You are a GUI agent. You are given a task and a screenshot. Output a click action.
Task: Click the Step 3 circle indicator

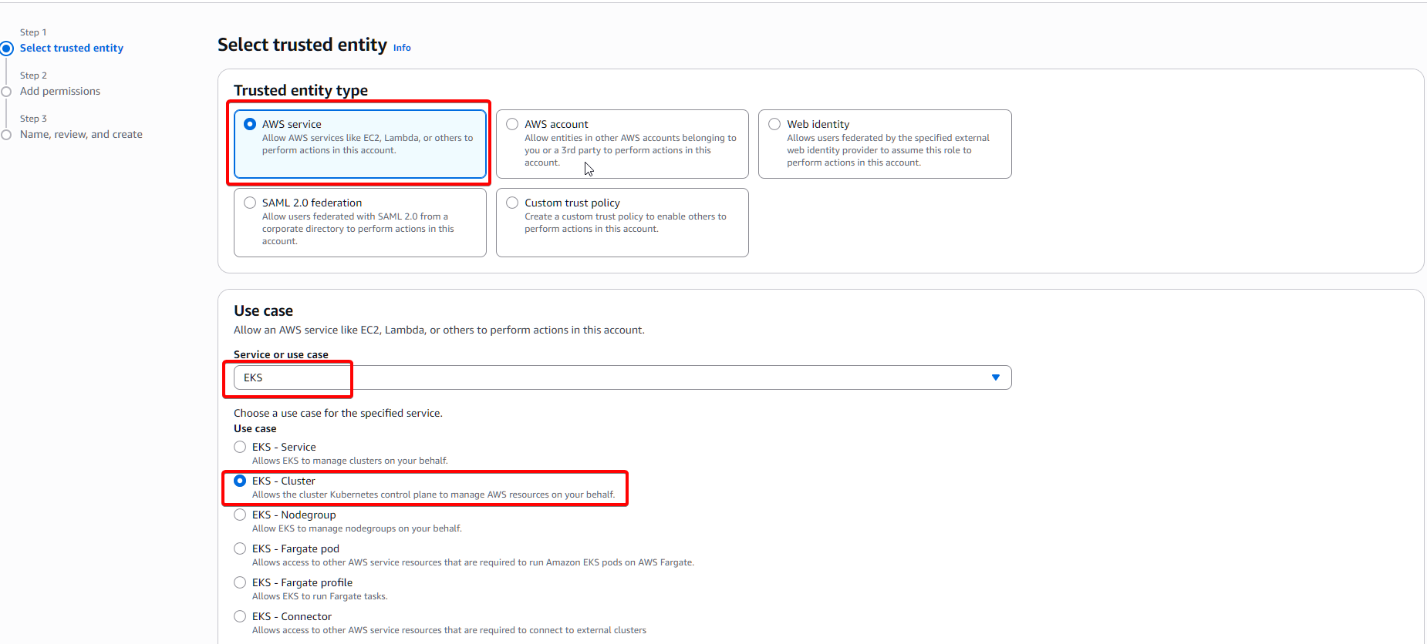point(6,135)
